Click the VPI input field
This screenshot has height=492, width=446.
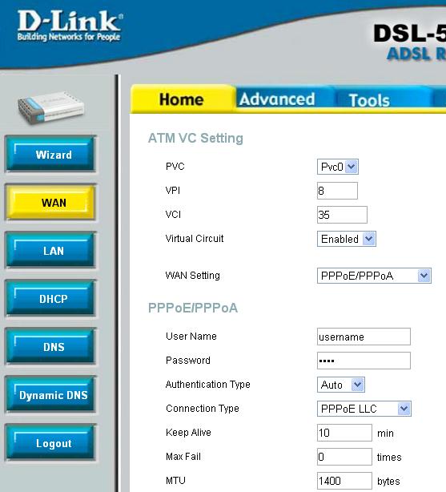tap(337, 191)
